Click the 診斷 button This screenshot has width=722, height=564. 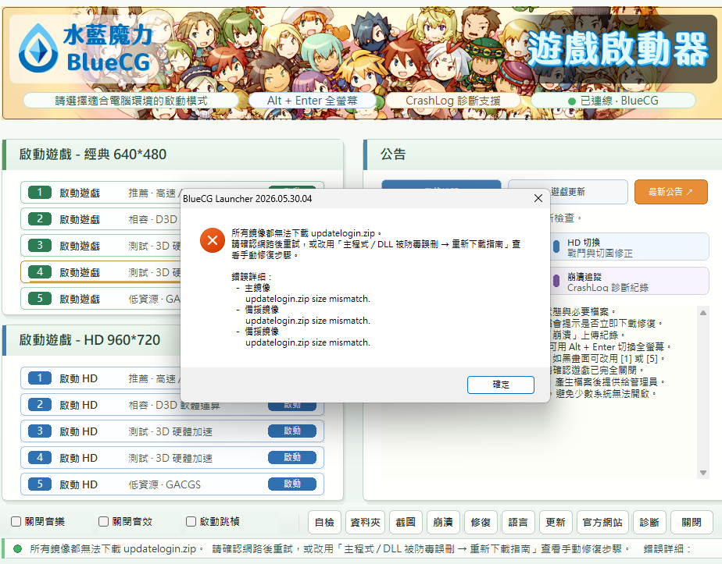tap(649, 522)
